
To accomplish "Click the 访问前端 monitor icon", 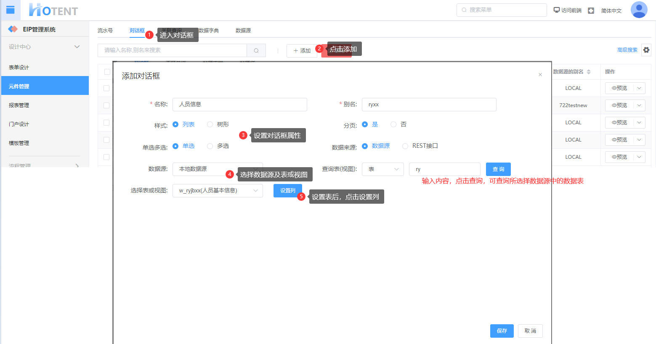I will (x=556, y=10).
